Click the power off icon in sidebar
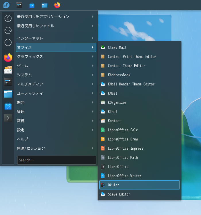This screenshot has height=215, width=201. [x=8, y=42]
